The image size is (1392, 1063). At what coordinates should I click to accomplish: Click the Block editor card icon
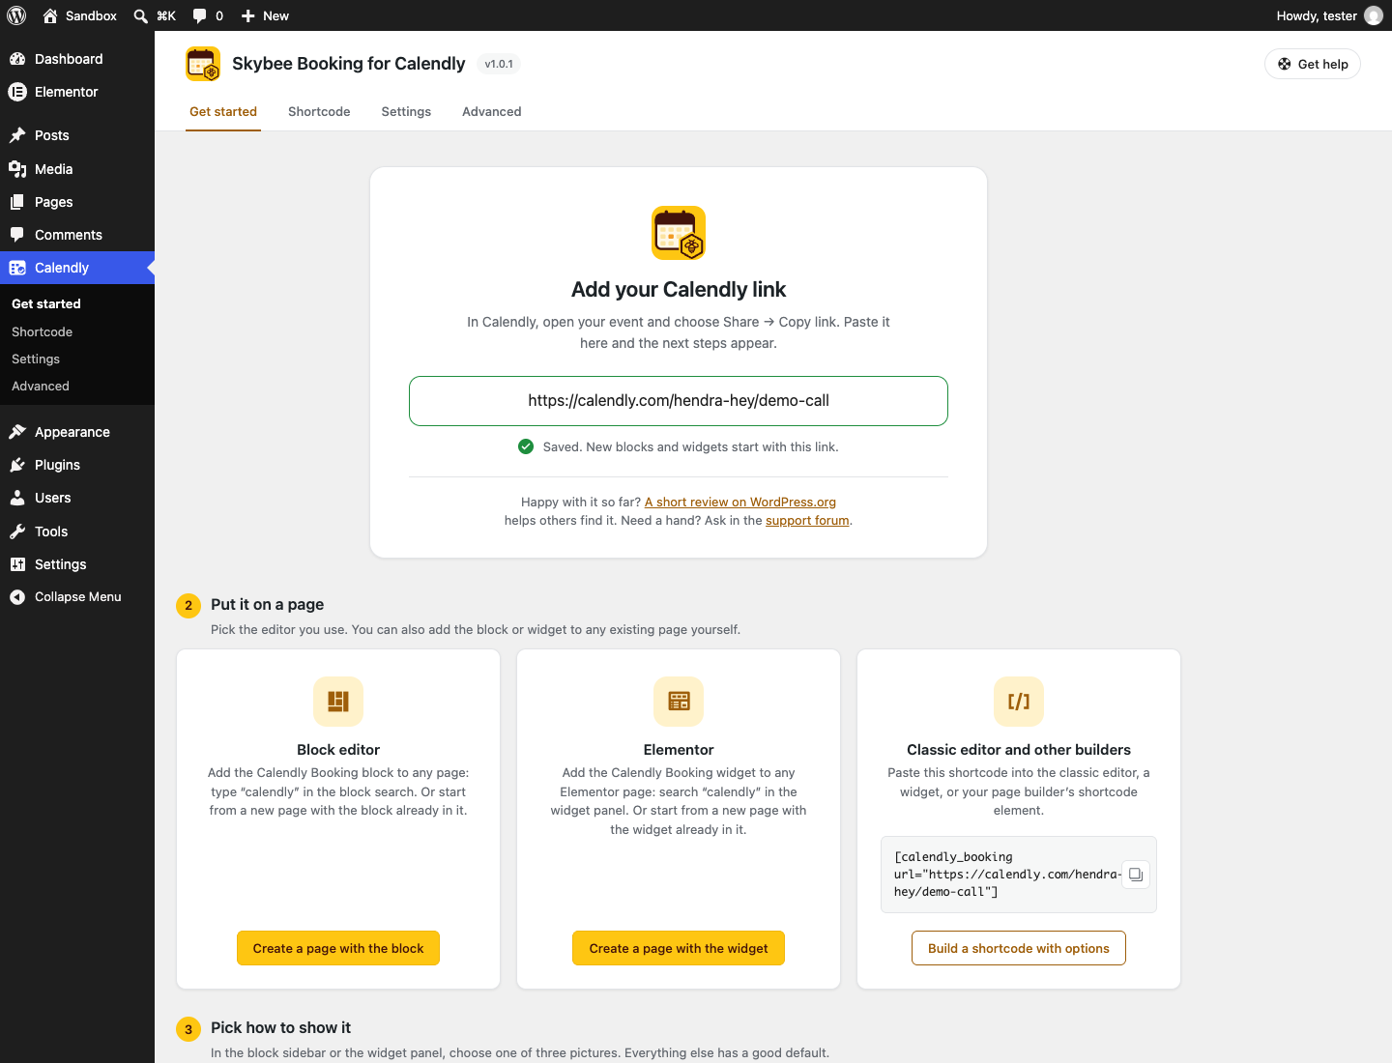click(338, 702)
